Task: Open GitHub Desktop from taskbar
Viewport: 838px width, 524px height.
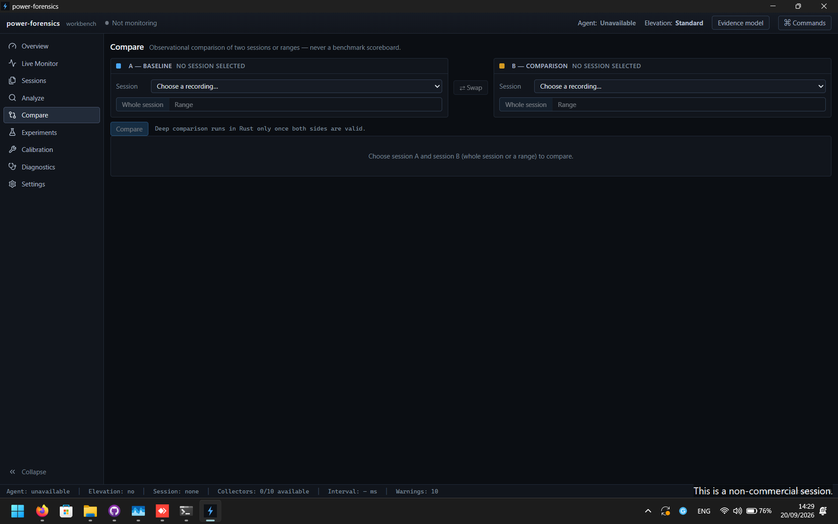Action: click(114, 511)
